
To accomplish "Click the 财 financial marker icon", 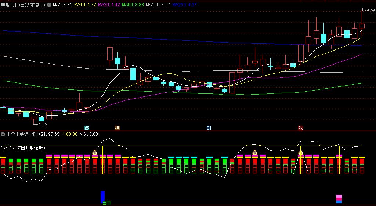I will [x=209, y=128].
